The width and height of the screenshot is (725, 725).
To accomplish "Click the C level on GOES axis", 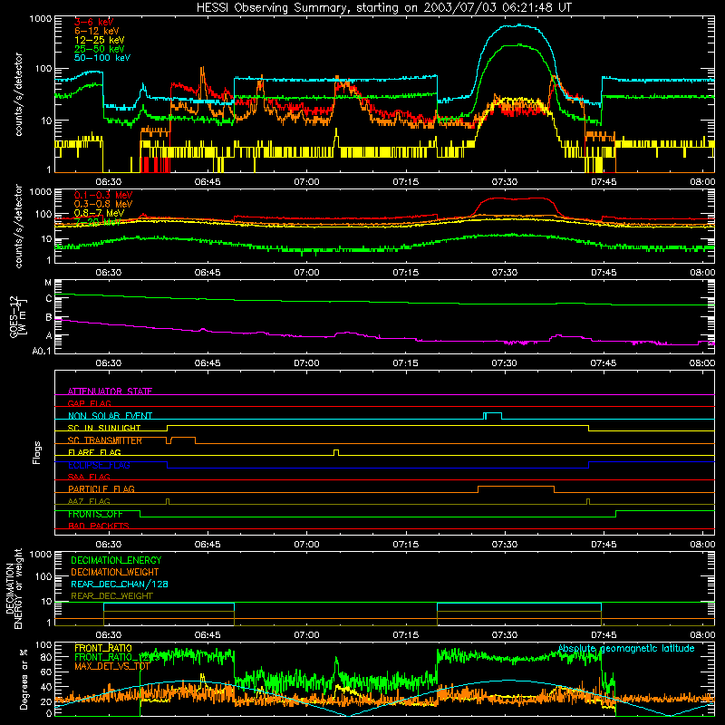I will pyautogui.click(x=49, y=299).
